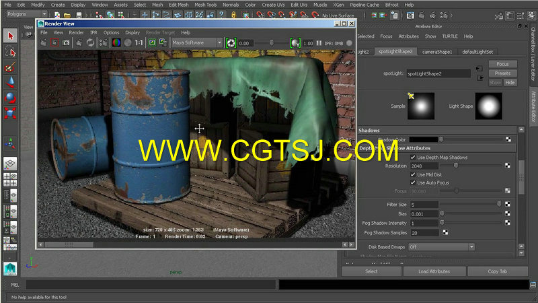Click the Focus button

(x=502, y=64)
